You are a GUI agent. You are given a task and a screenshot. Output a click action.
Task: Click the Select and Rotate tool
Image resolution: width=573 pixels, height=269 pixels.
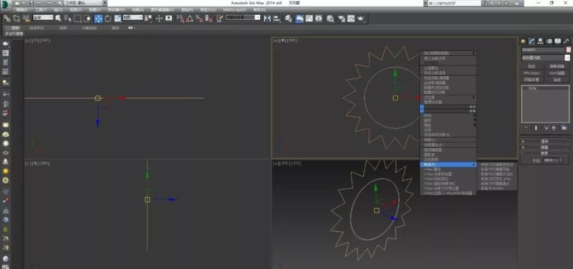(x=108, y=18)
